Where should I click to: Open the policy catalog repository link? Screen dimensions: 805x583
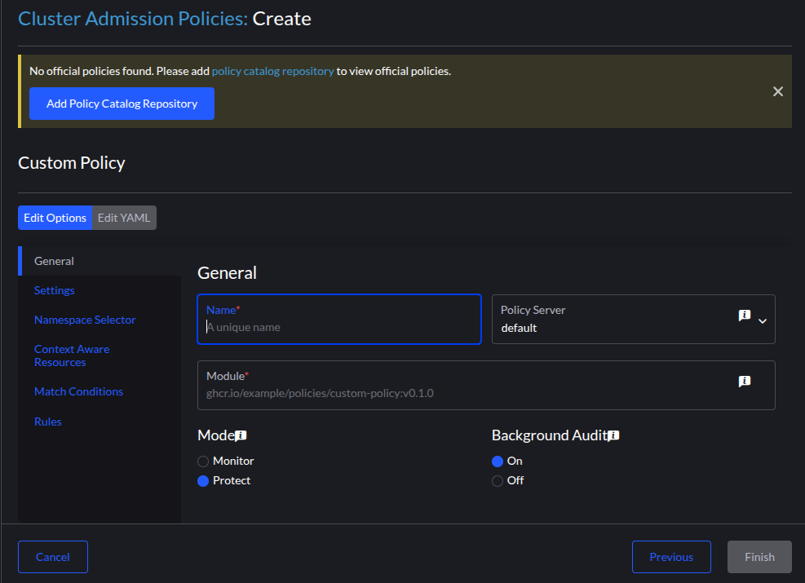(x=272, y=71)
